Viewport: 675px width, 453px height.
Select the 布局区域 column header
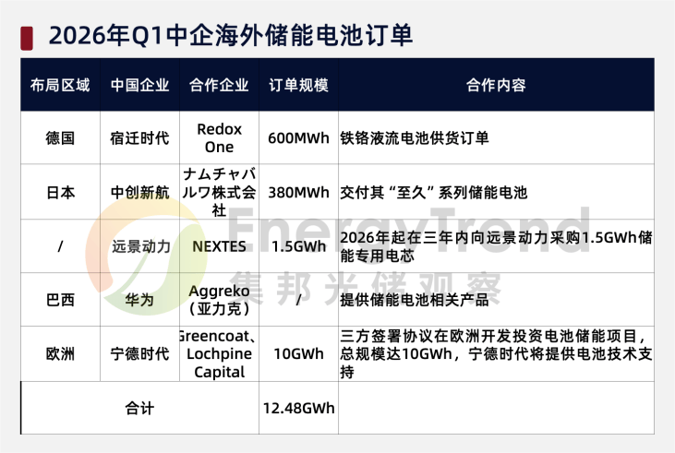tap(60, 85)
